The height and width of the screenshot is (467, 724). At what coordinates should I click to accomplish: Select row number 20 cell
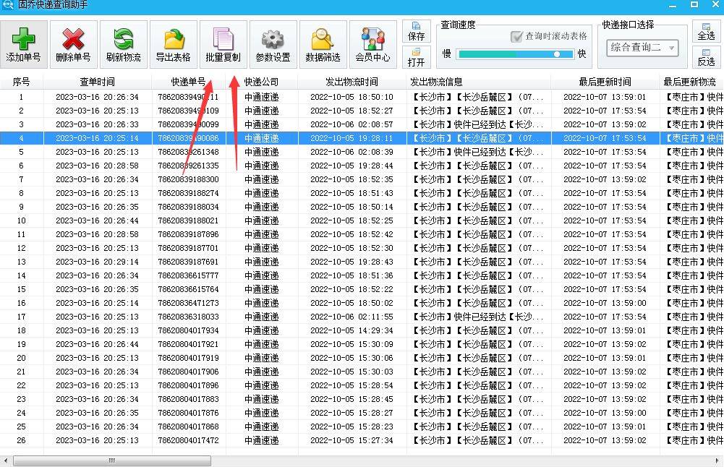(x=21, y=358)
